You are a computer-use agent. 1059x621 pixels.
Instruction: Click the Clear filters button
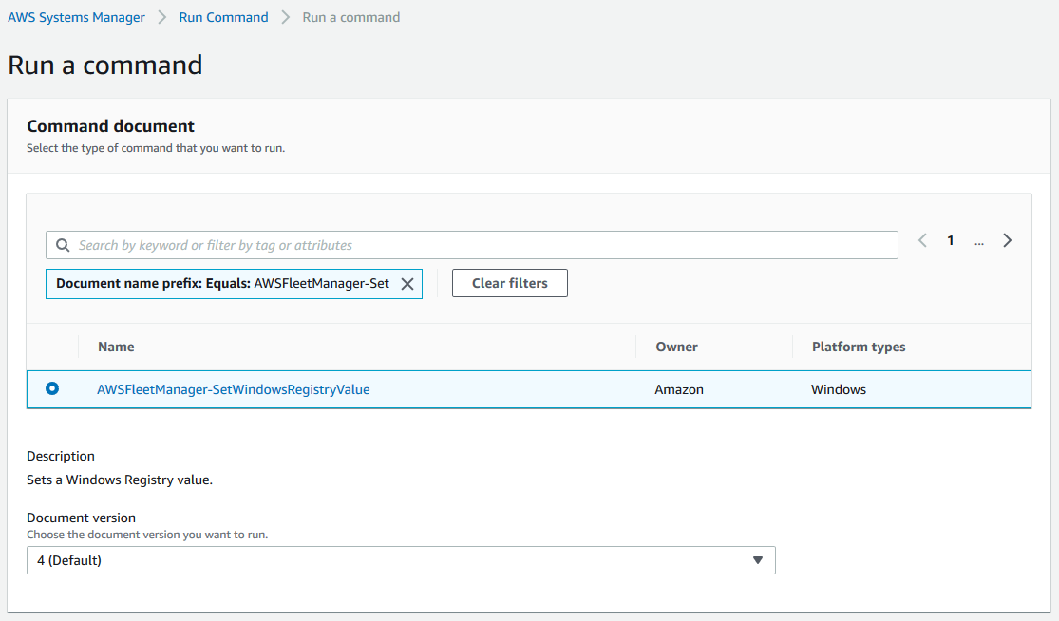click(x=510, y=283)
